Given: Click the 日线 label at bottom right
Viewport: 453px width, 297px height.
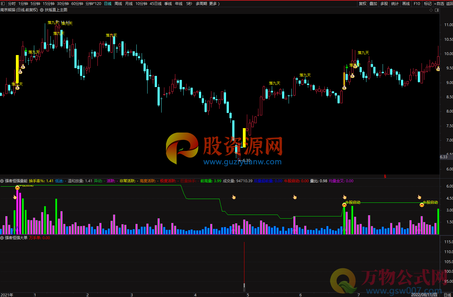Looking at the screenshot, I should [x=447, y=295].
